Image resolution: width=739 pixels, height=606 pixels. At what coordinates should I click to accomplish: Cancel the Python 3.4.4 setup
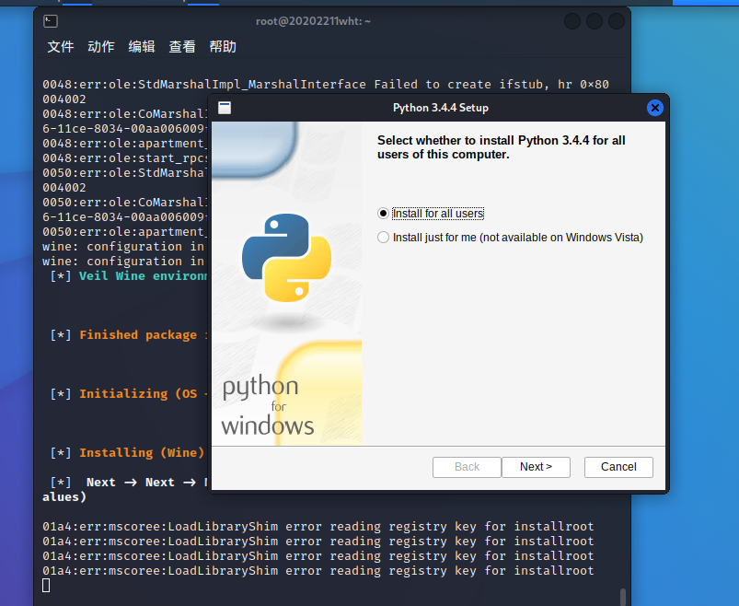coord(618,467)
